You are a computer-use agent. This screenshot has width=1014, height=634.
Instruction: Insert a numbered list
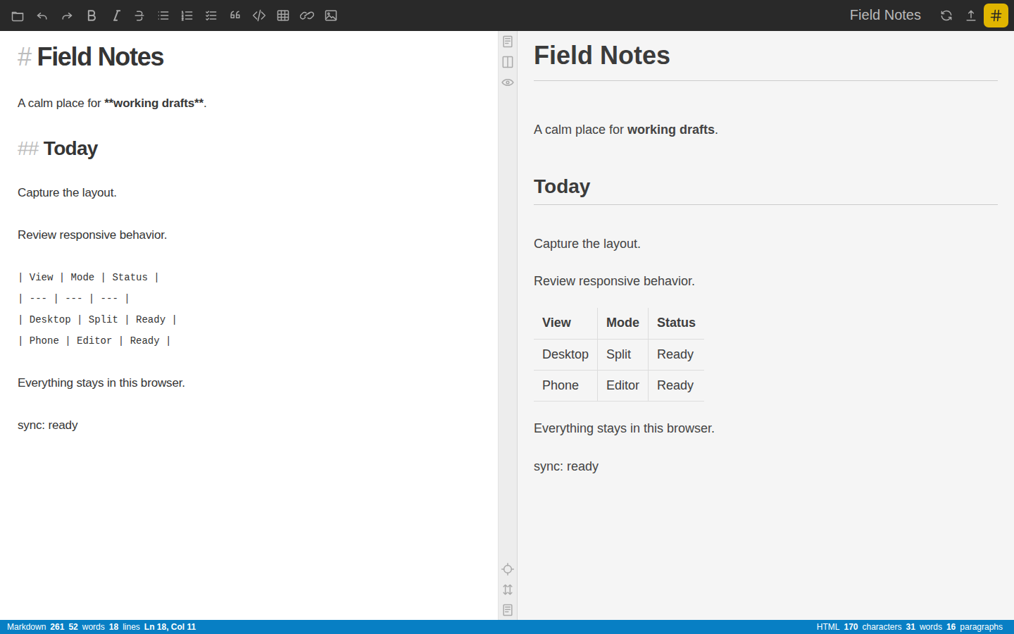click(x=187, y=15)
